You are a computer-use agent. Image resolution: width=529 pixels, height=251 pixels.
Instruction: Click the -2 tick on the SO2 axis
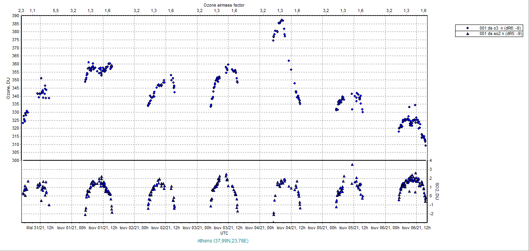click(x=431, y=214)
